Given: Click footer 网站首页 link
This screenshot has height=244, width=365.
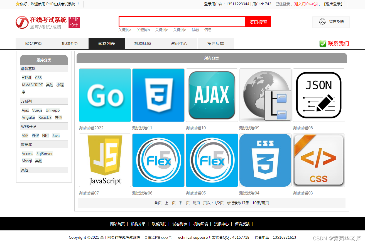Looking at the screenshot, I should [117, 224].
